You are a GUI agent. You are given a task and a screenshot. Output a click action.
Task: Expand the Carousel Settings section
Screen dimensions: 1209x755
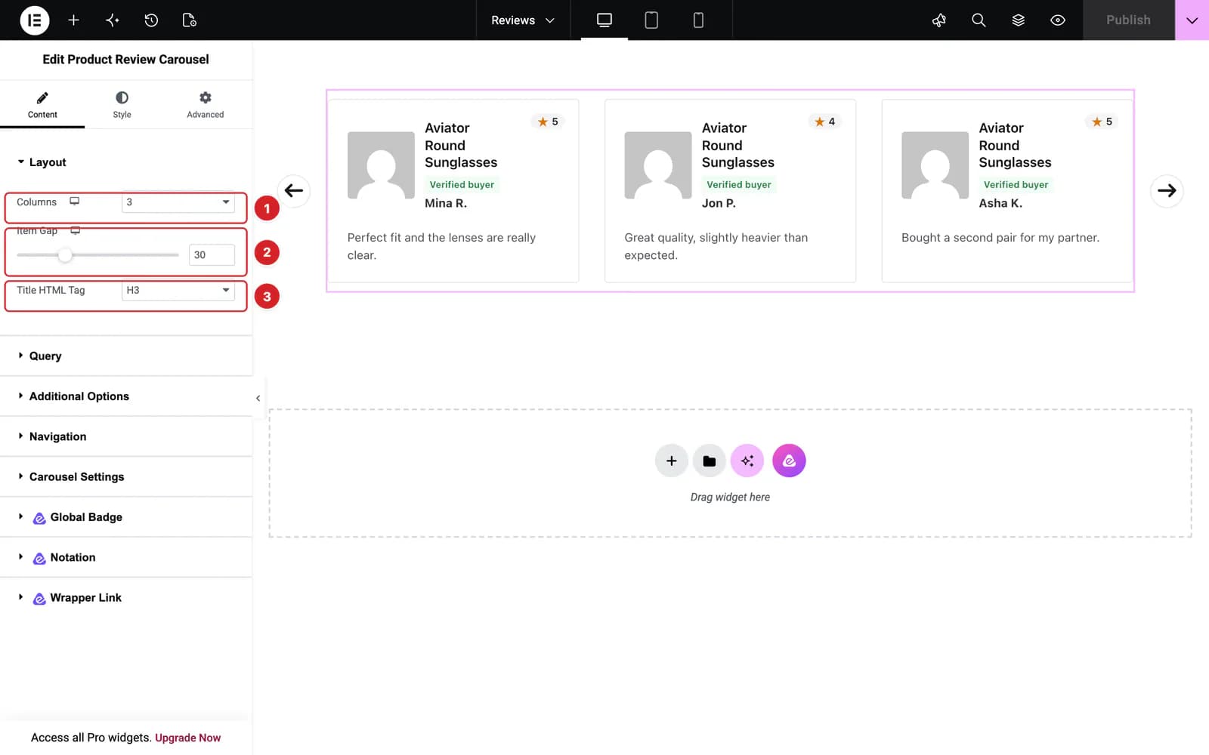click(x=126, y=476)
